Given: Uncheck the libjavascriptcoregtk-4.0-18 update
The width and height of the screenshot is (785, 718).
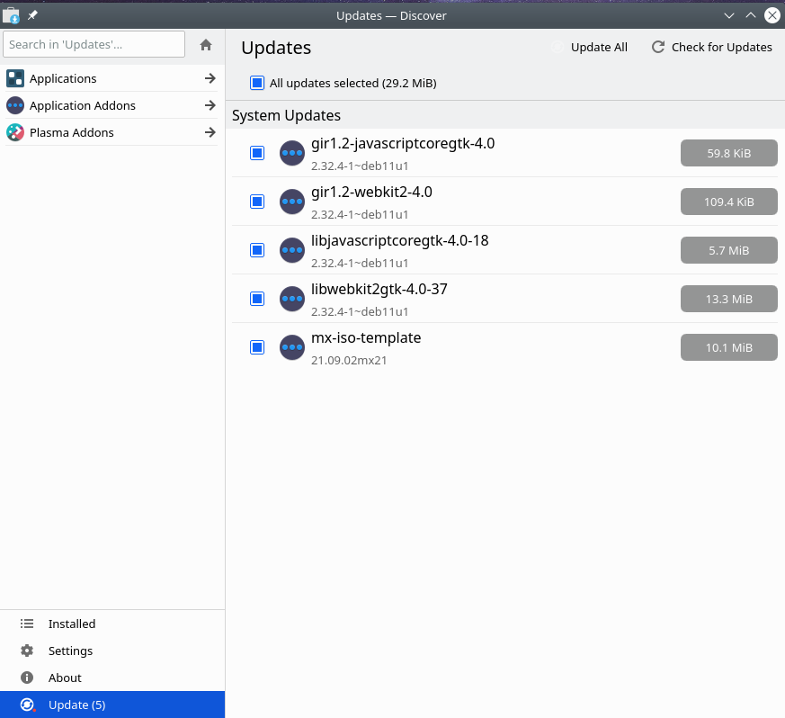Looking at the screenshot, I should [257, 250].
